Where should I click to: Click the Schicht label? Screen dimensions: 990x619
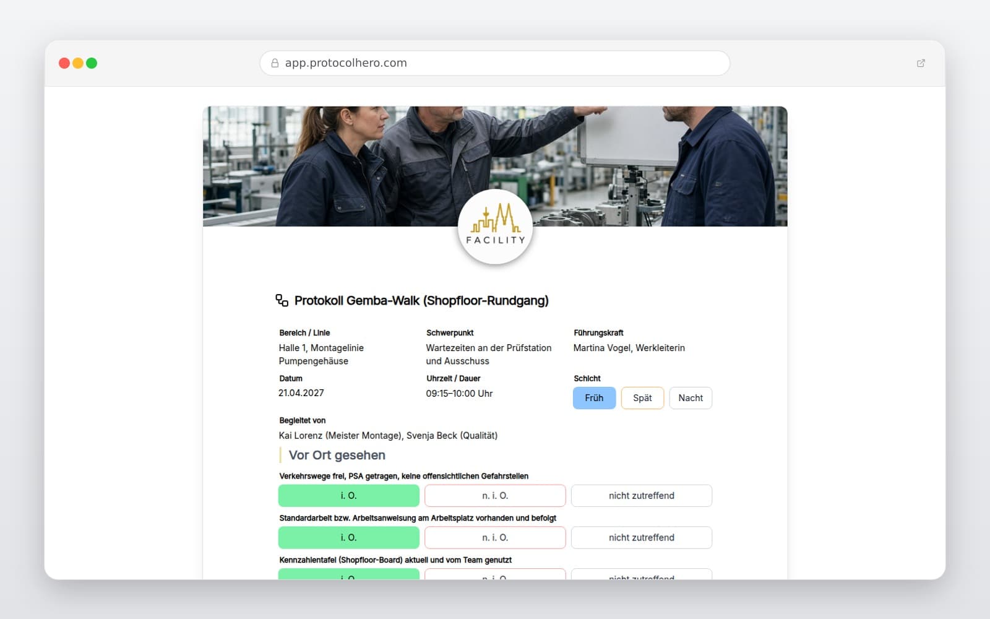(587, 379)
